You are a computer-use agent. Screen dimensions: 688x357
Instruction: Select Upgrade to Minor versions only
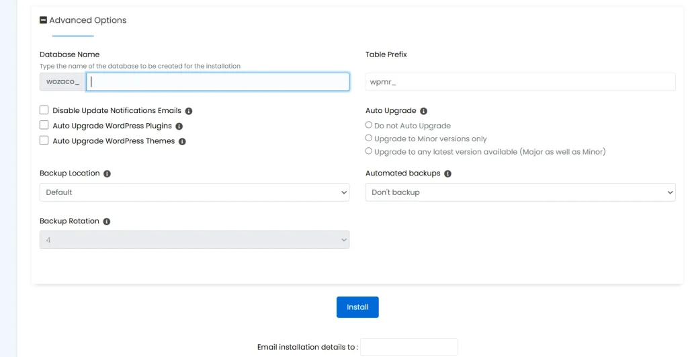(369, 138)
